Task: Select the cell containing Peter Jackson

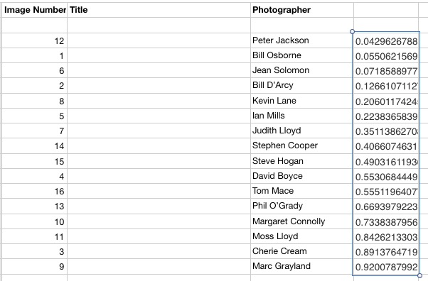Action: point(302,40)
